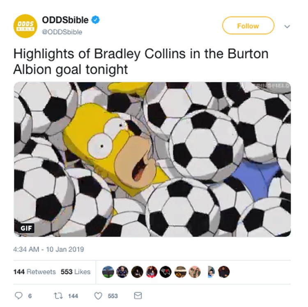Send tweet via envelope message icon
This screenshot has width=308, height=307.
pos(138,295)
